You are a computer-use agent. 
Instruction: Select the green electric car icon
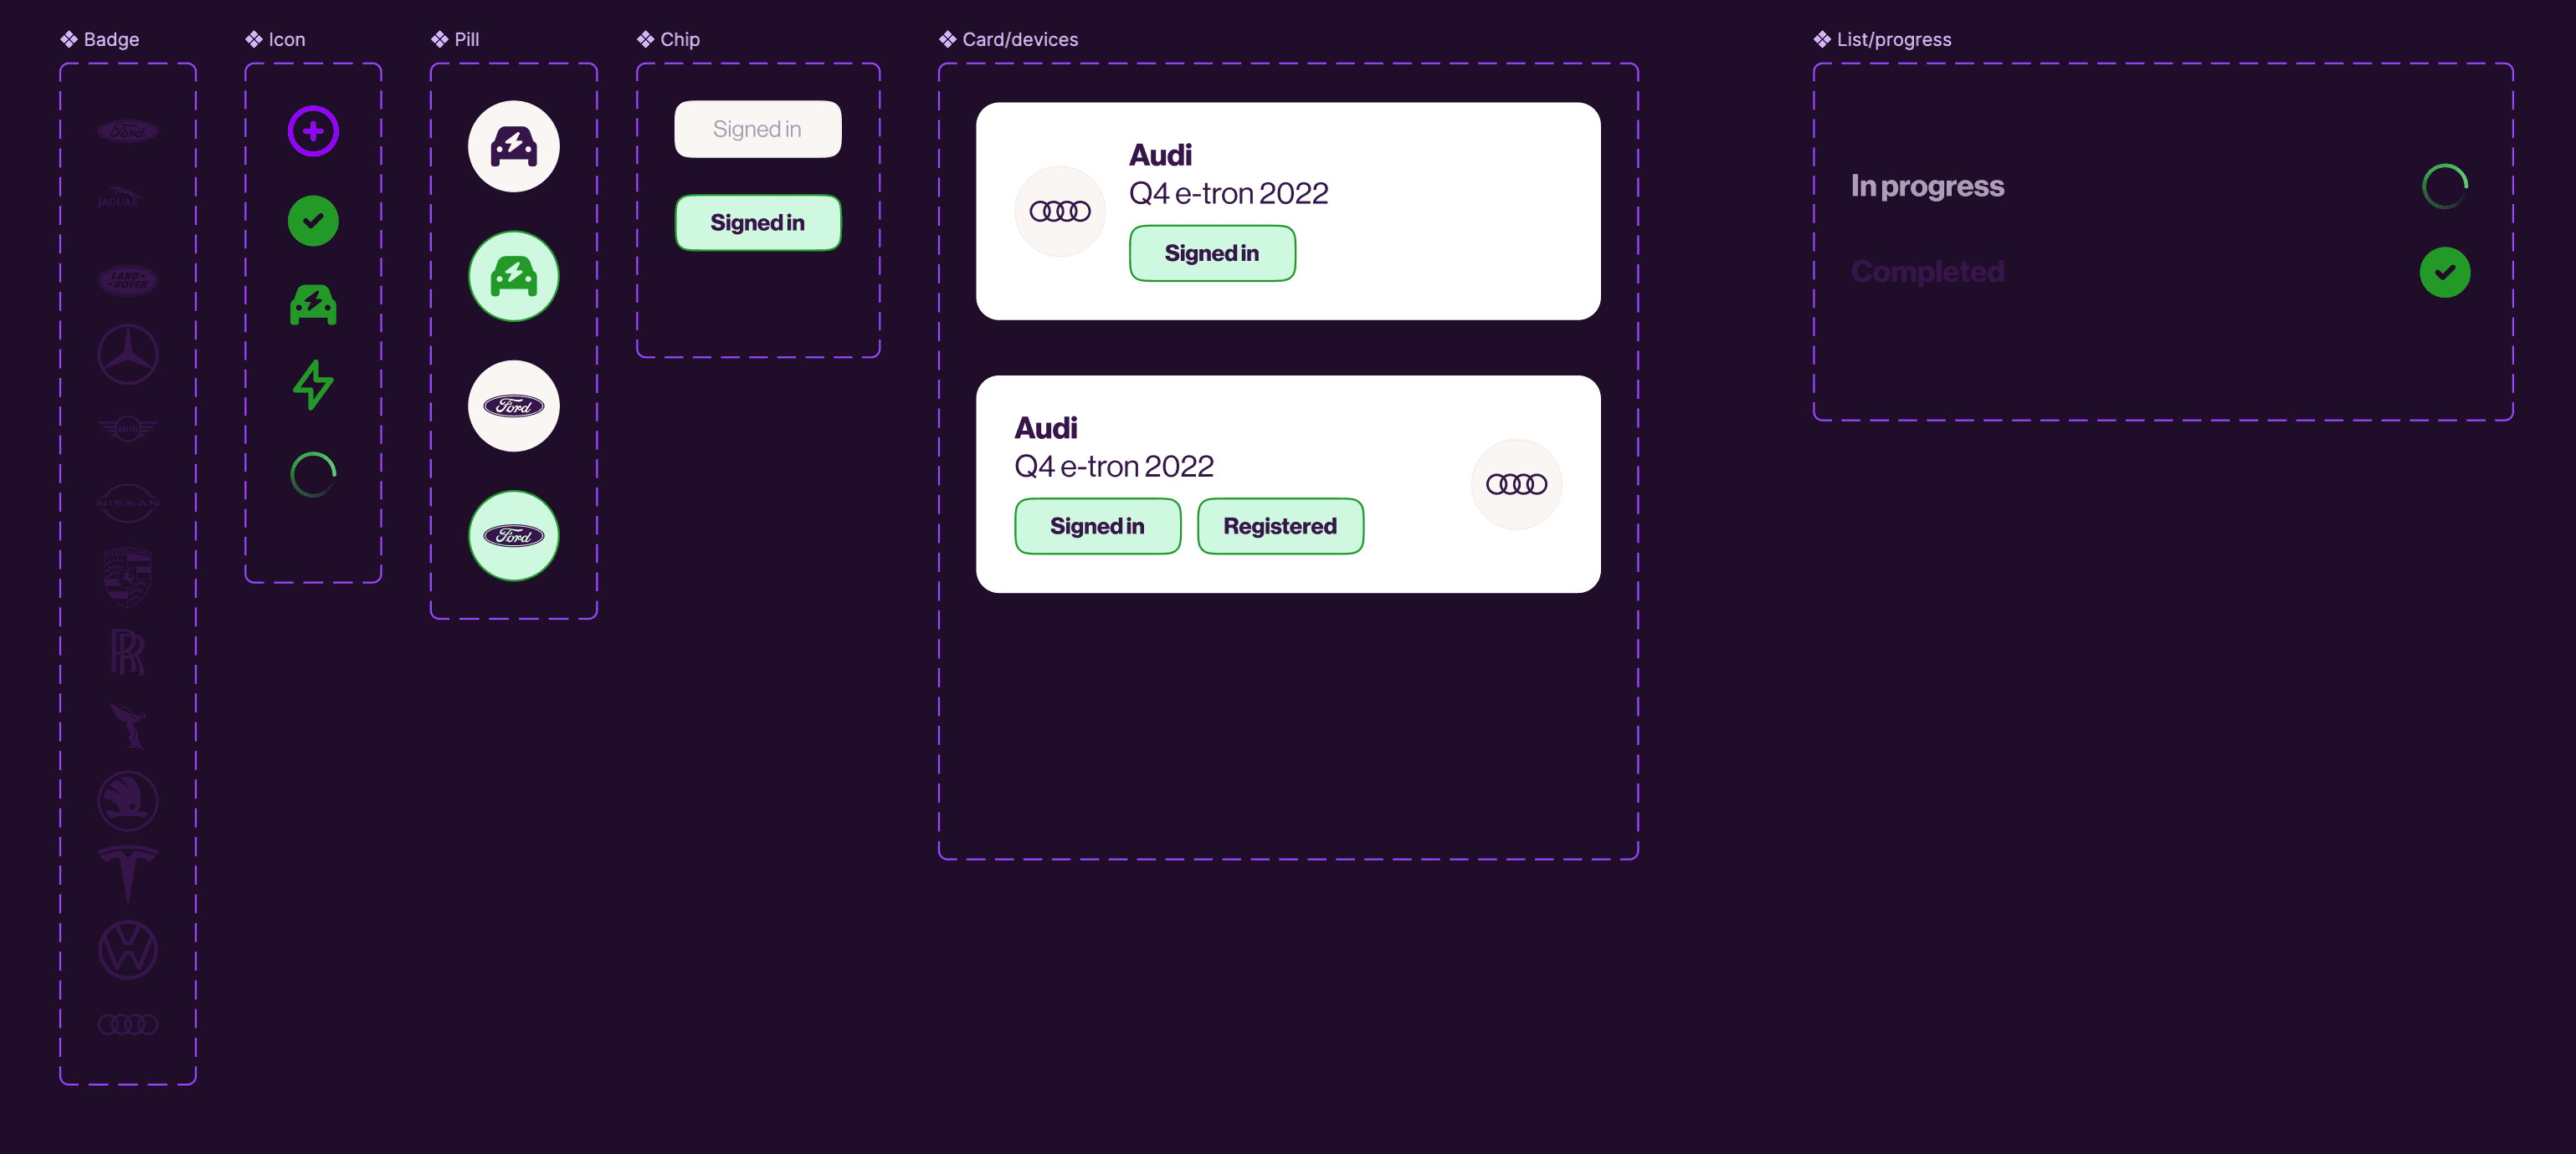313,304
